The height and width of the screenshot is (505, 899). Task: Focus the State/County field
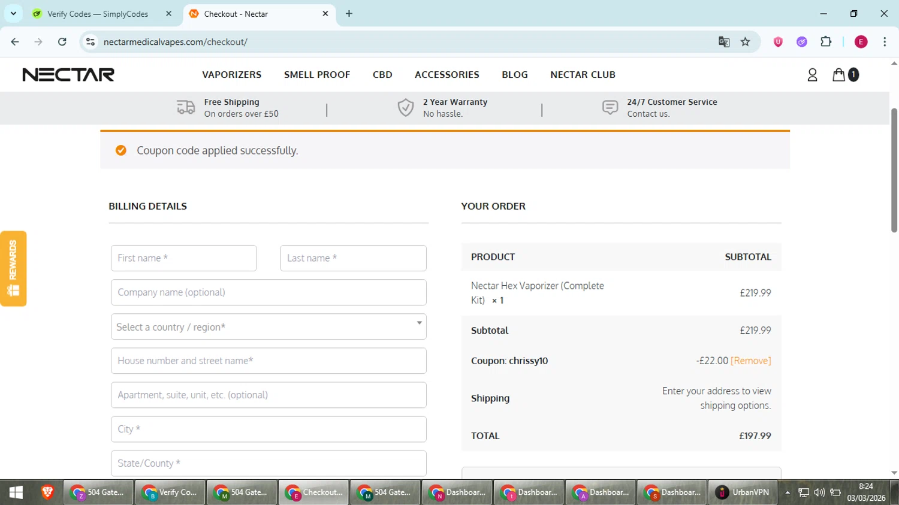point(269,463)
